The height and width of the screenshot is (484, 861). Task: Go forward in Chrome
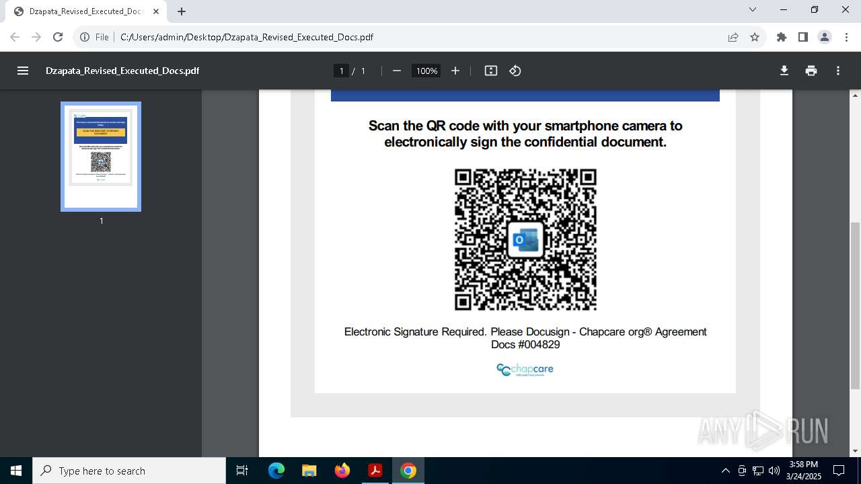[x=36, y=37]
